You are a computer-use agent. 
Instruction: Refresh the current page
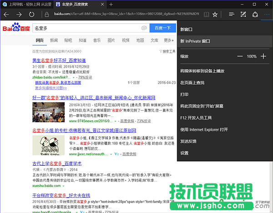coord(31,15)
